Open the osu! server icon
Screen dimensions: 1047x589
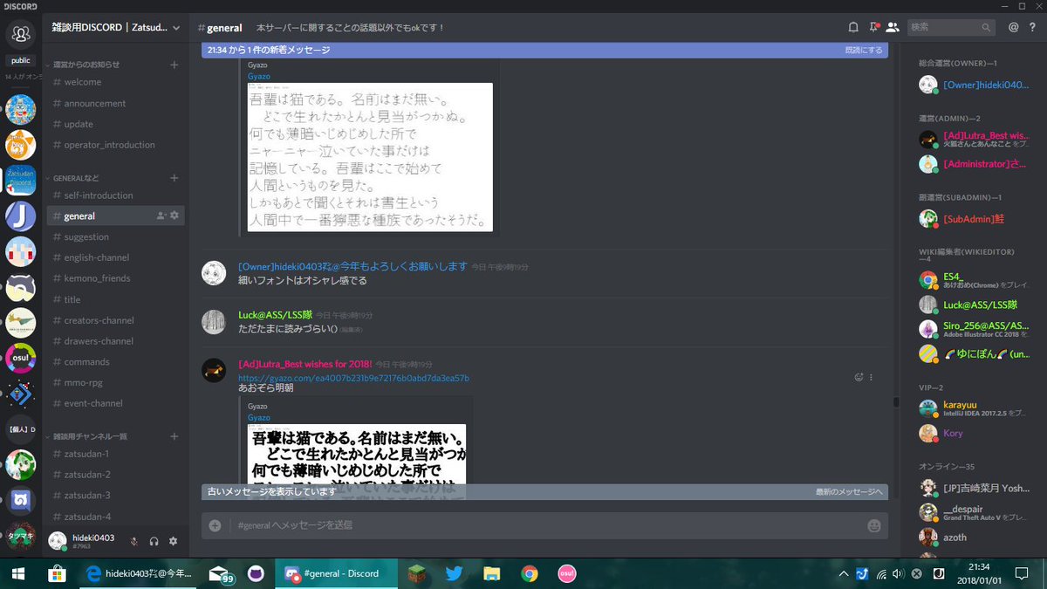[20, 358]
